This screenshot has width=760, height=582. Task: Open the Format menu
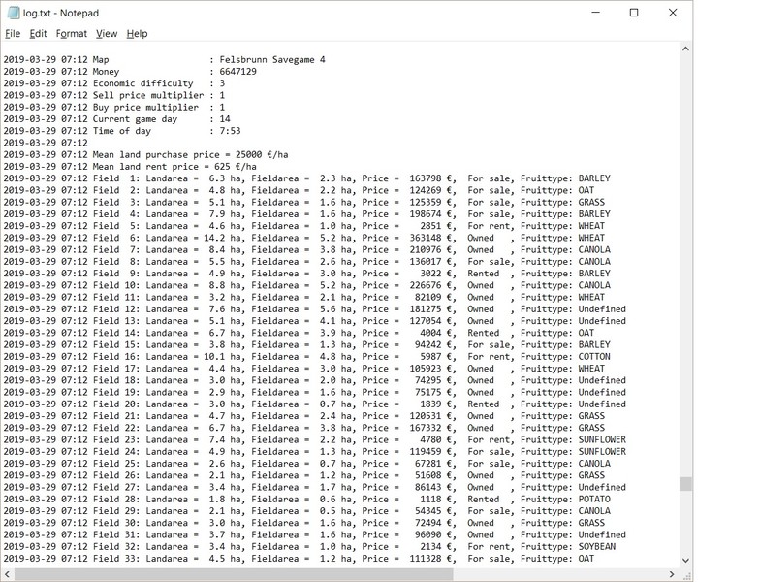click(72, 33)
